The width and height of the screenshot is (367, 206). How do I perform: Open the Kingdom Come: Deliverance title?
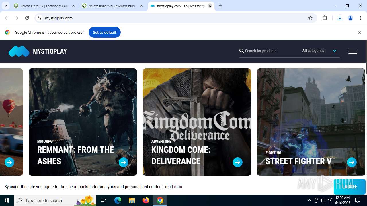[x=181, y=155]
